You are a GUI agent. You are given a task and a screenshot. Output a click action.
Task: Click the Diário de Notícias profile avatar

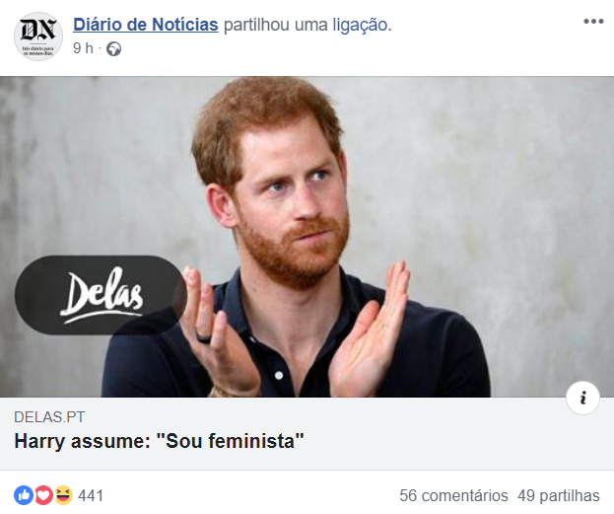coord(38,37)
